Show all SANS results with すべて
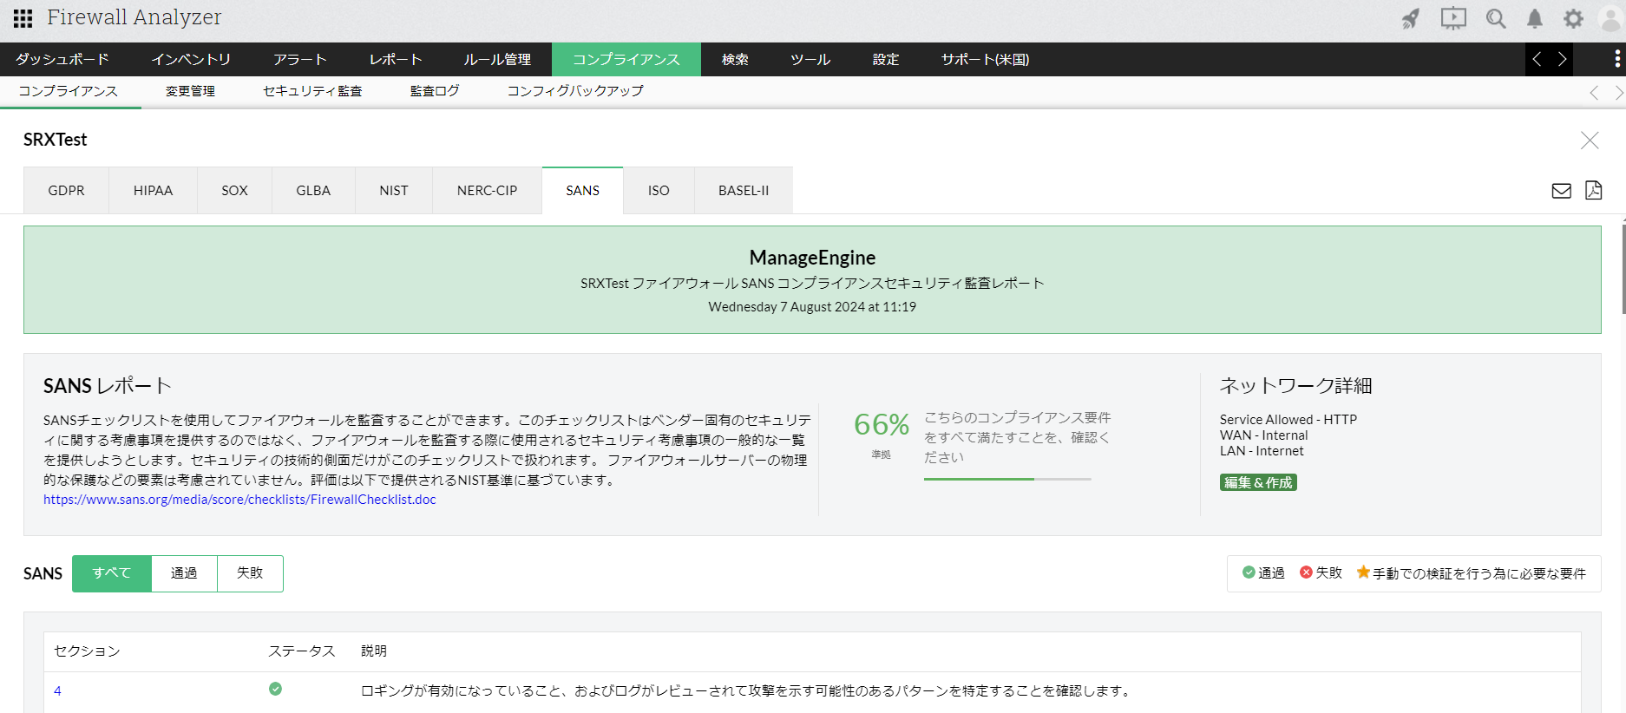Image resolution: width=1626 pixels, height=713 pixels. (x=112, y=573)
